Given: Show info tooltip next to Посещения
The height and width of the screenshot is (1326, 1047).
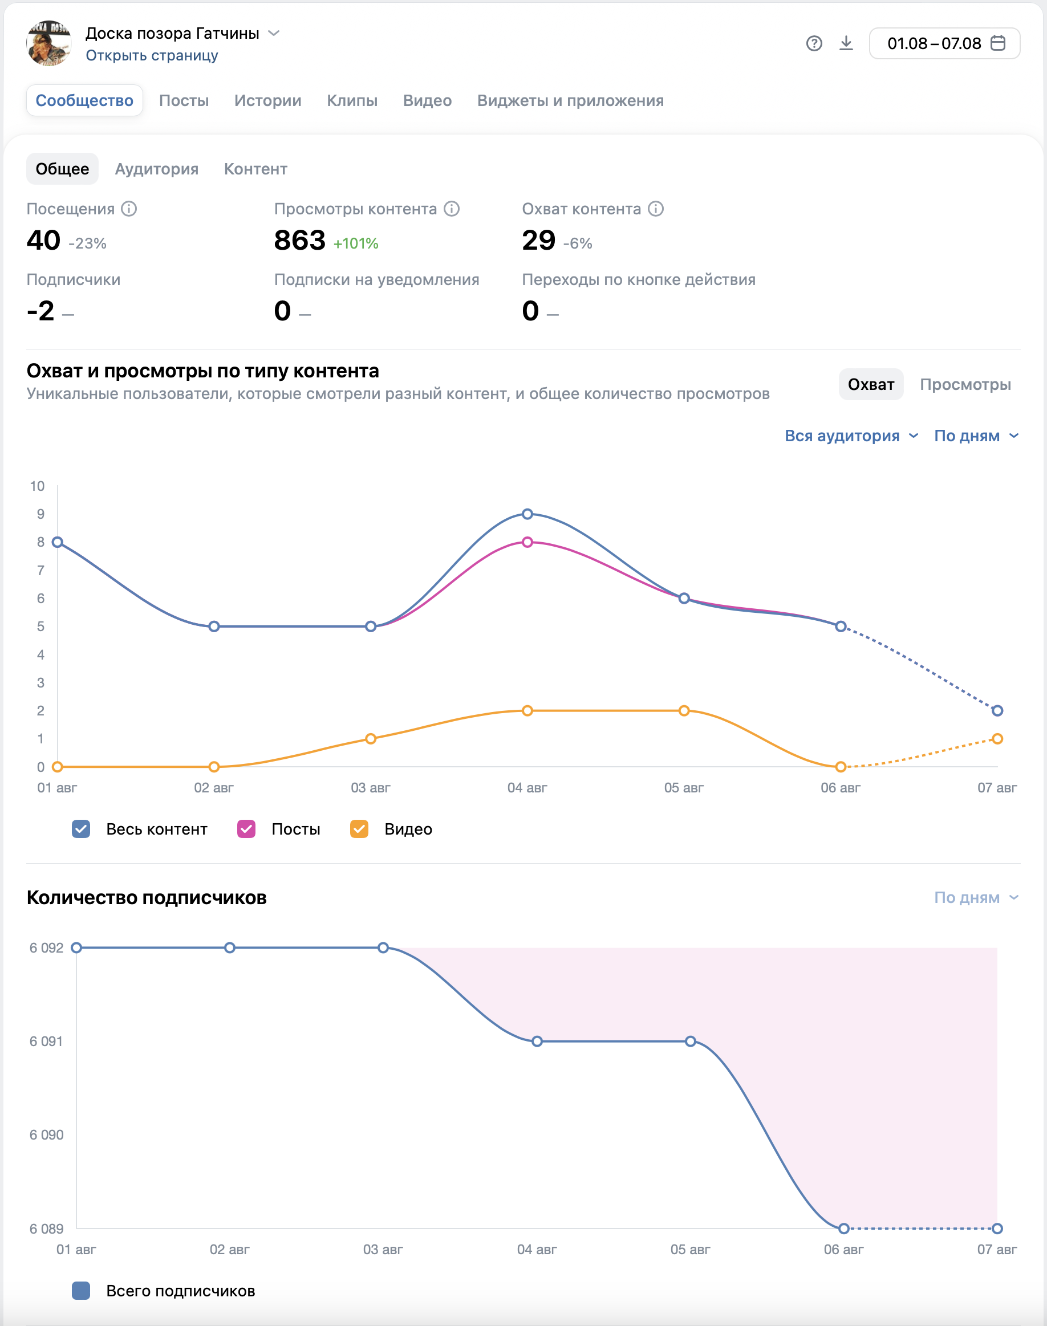Looking at the screenshot, I should coord(129,209).
